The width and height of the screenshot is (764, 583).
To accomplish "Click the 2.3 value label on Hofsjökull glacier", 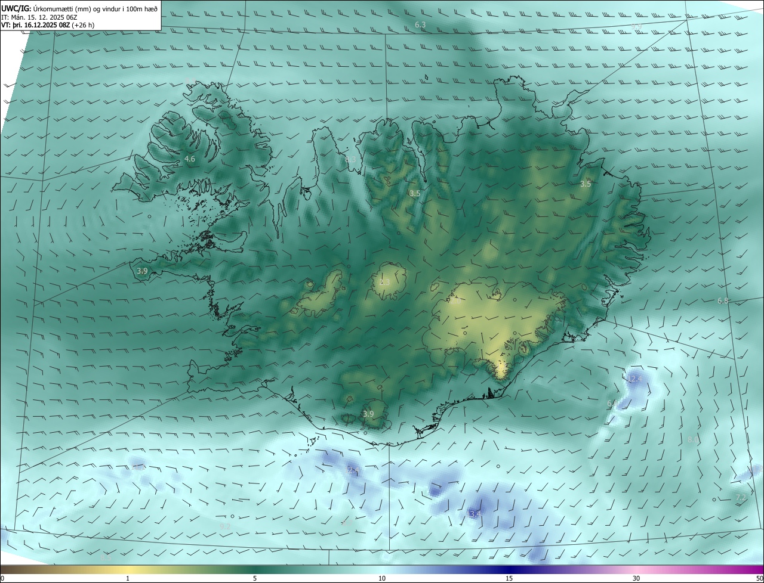I will (x=384, y=282).
